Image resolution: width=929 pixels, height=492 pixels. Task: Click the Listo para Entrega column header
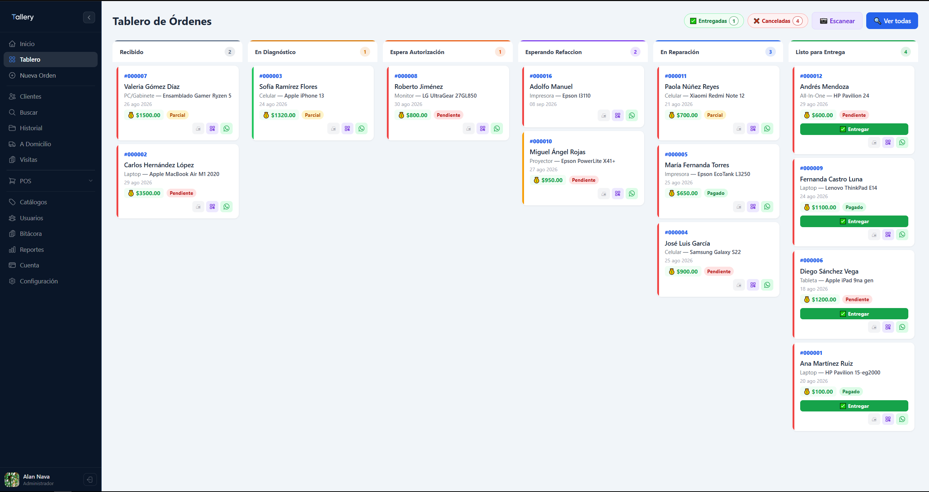tap(853, 52)
